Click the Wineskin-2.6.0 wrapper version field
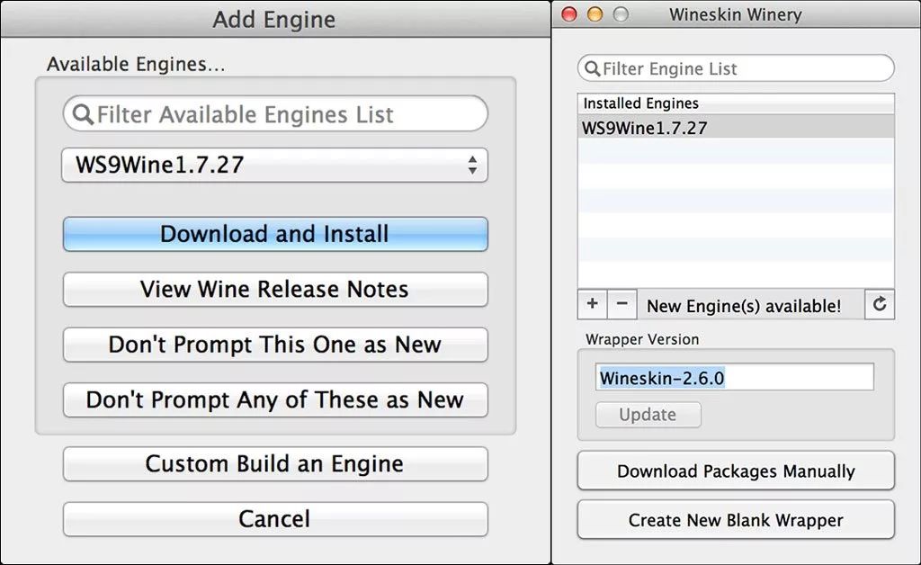921x565 pixels. point(735,377)
